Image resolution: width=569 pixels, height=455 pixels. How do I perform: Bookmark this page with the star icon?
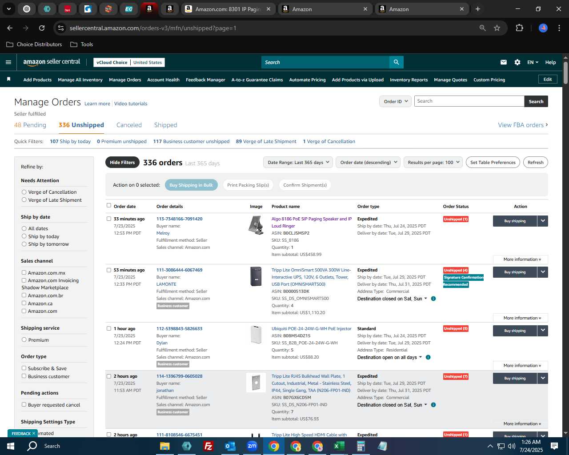[497, 28]
